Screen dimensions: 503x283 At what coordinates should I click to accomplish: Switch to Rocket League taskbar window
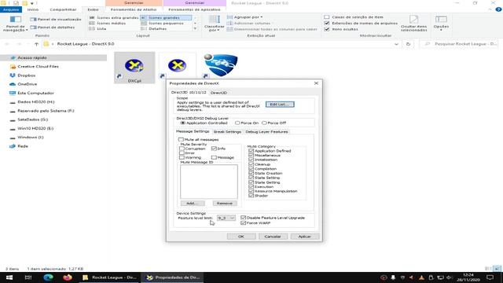pos(110,277)
